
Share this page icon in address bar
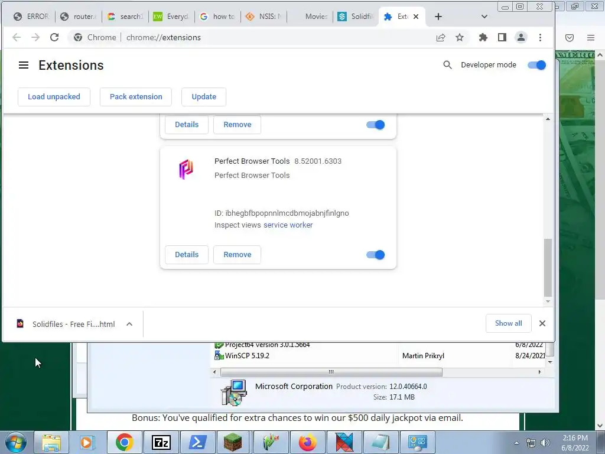coord(441,37)
